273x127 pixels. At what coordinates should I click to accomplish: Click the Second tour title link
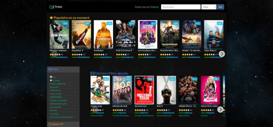click(141, 106)
